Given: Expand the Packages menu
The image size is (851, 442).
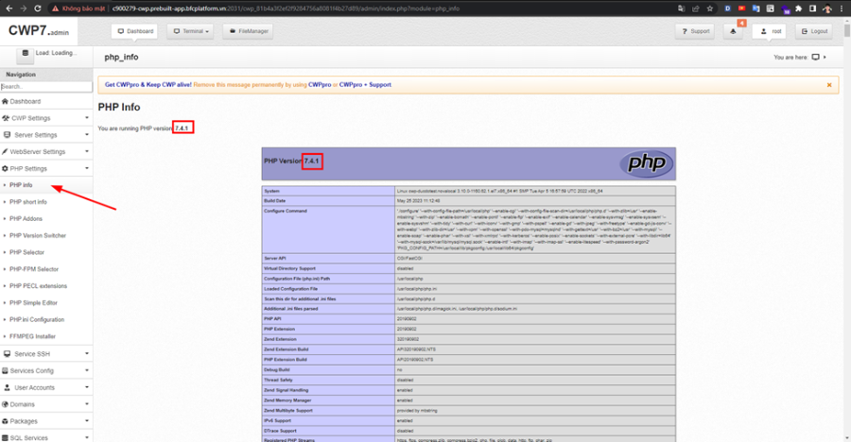Looking at the screenshot, I should tap(46, 421).
